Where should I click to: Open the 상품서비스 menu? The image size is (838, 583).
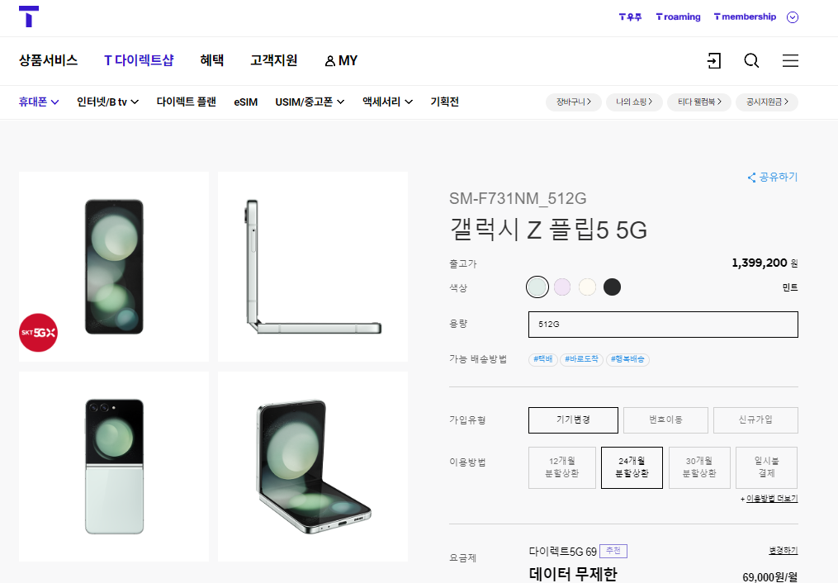click(48, 60)
